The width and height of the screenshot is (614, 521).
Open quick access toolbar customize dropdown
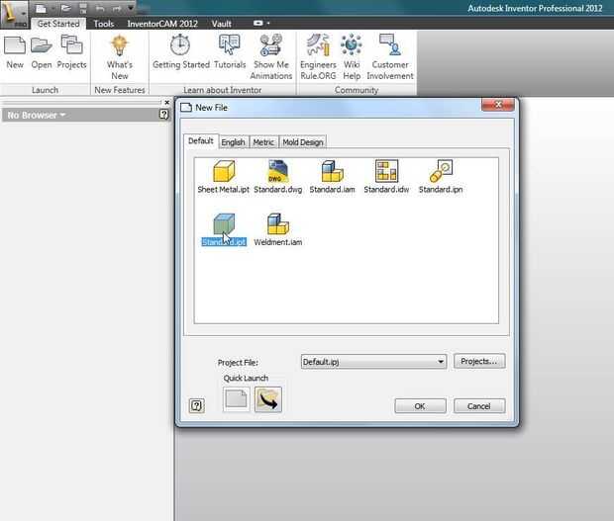tap(131, 8)
